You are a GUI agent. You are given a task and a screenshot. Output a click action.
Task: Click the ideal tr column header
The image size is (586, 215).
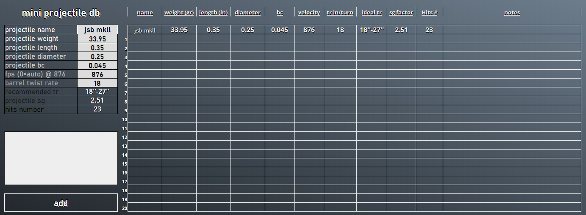tap(372, 12)
